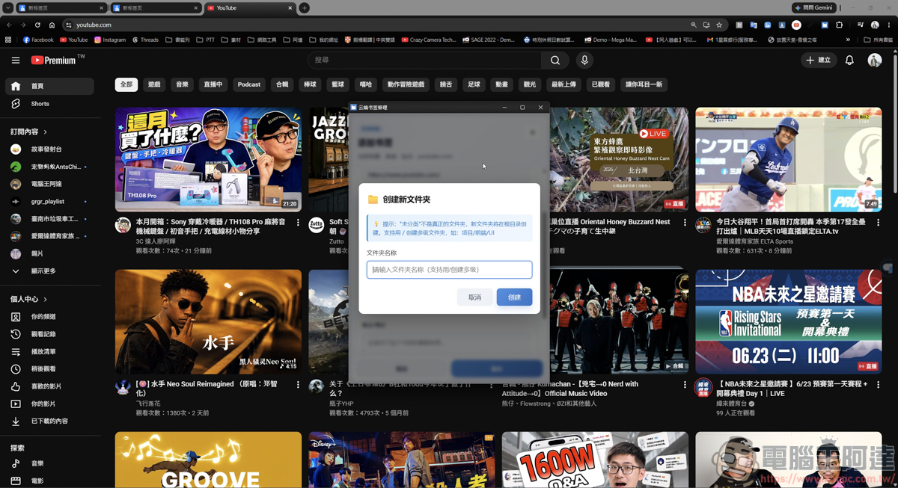Click the 建立 create button on YouTube
Screen dimensions: 898x488
coord(819,60)
